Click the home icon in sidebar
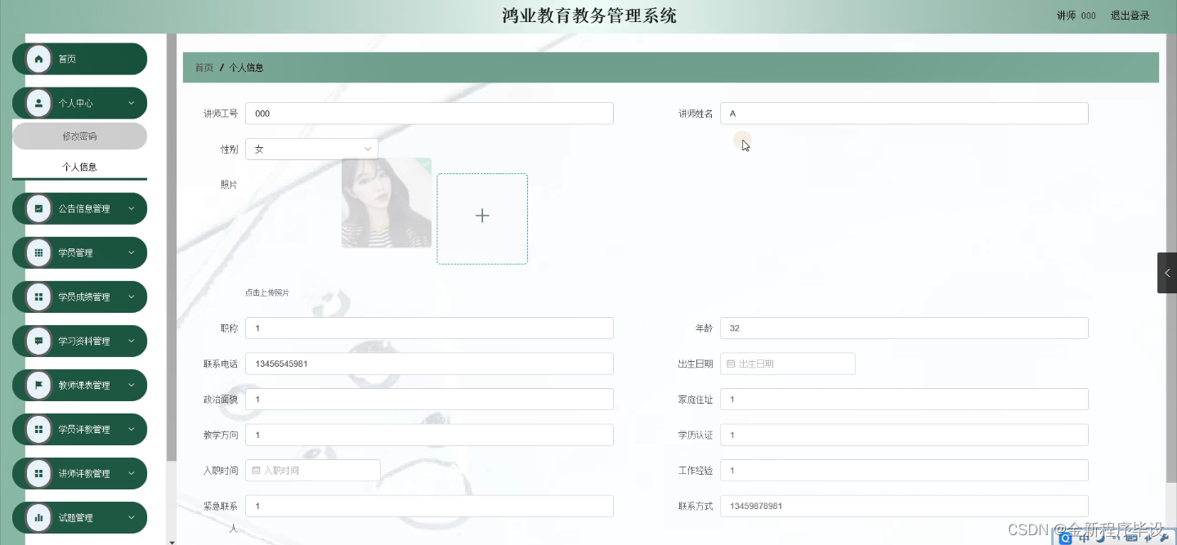This screenshot has width=1177, height=545. coord(38,59)
